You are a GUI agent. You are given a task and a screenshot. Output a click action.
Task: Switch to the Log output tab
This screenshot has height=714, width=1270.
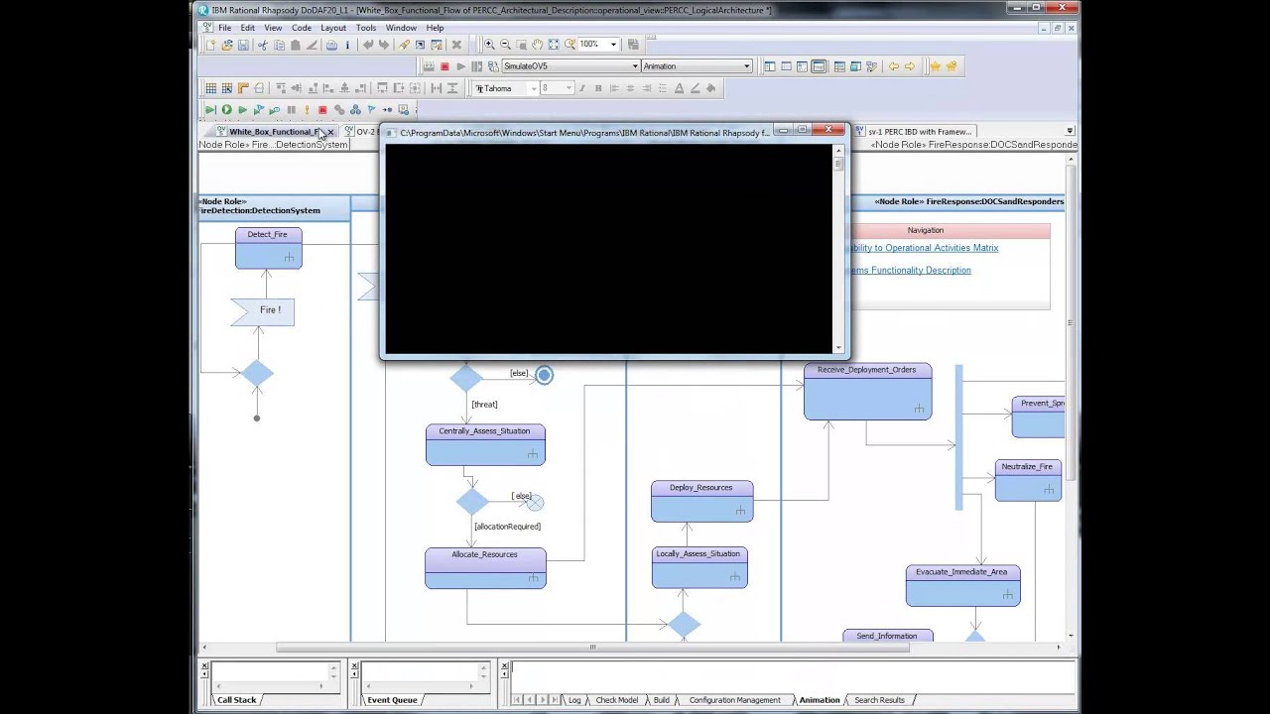point(574,700)
